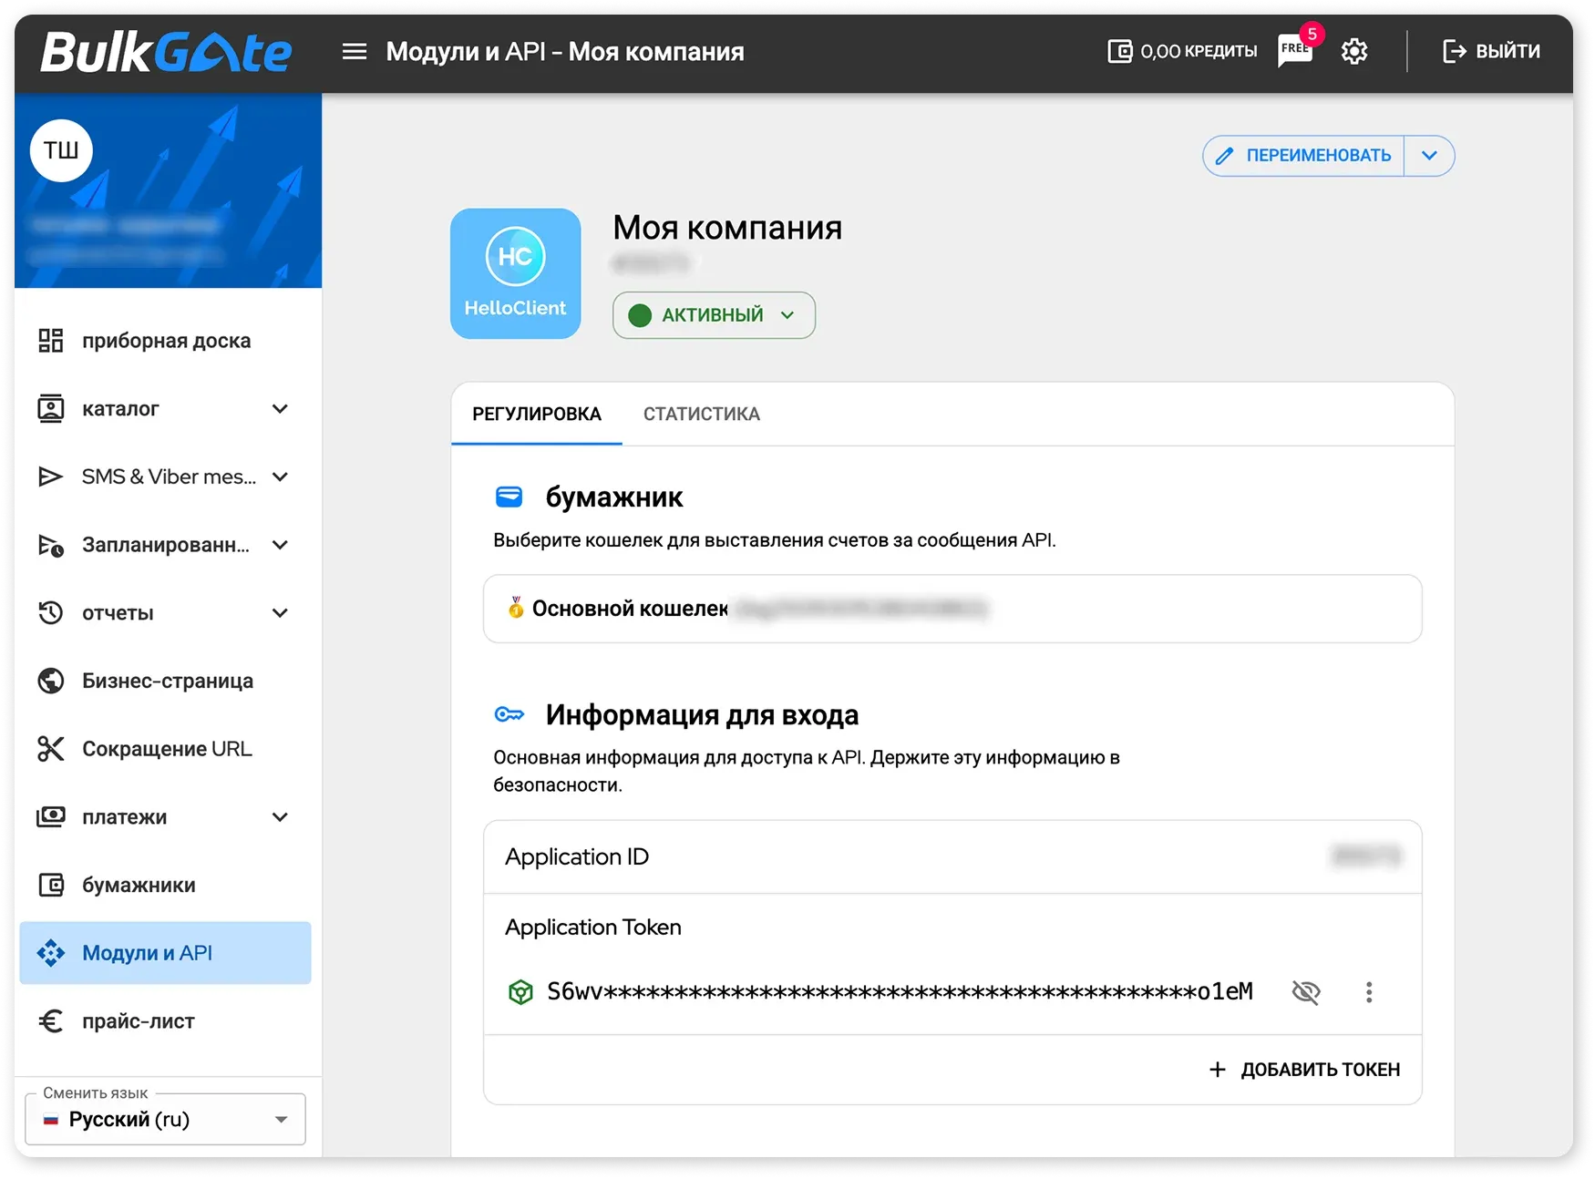
Task: Expand the платежи menu section
Action: coord(165,816)
